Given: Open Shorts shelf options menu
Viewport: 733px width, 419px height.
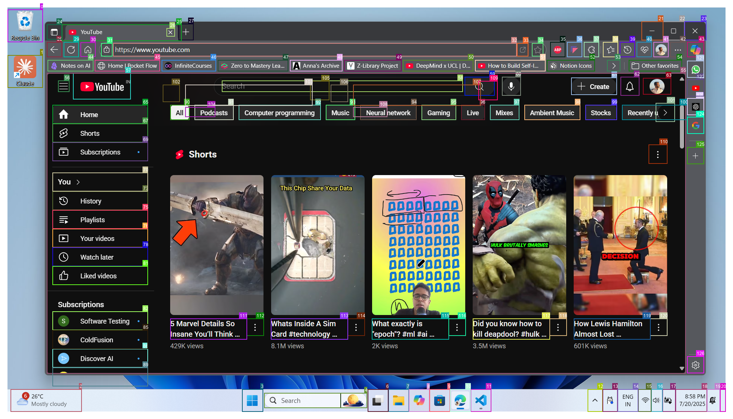Looking at the screenshot, I should (x=658, y=154).
